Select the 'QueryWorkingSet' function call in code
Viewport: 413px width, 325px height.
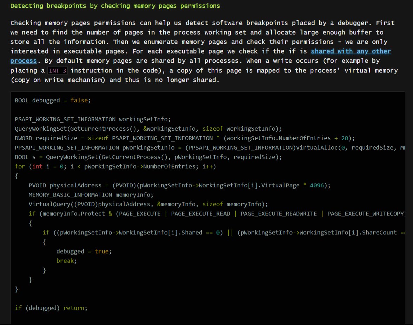pos(40,129)
